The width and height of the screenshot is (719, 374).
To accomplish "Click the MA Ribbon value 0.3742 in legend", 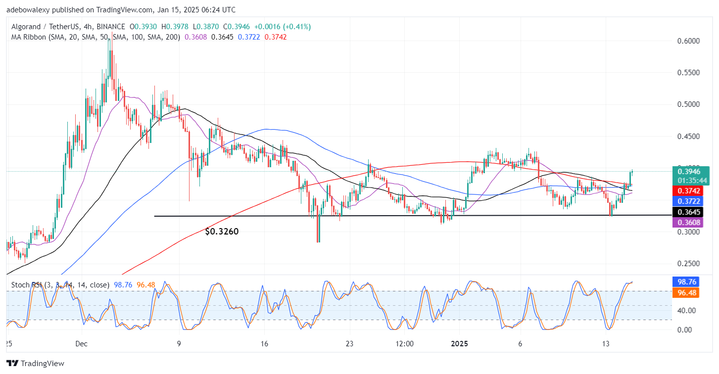I will tap(276, 37).
